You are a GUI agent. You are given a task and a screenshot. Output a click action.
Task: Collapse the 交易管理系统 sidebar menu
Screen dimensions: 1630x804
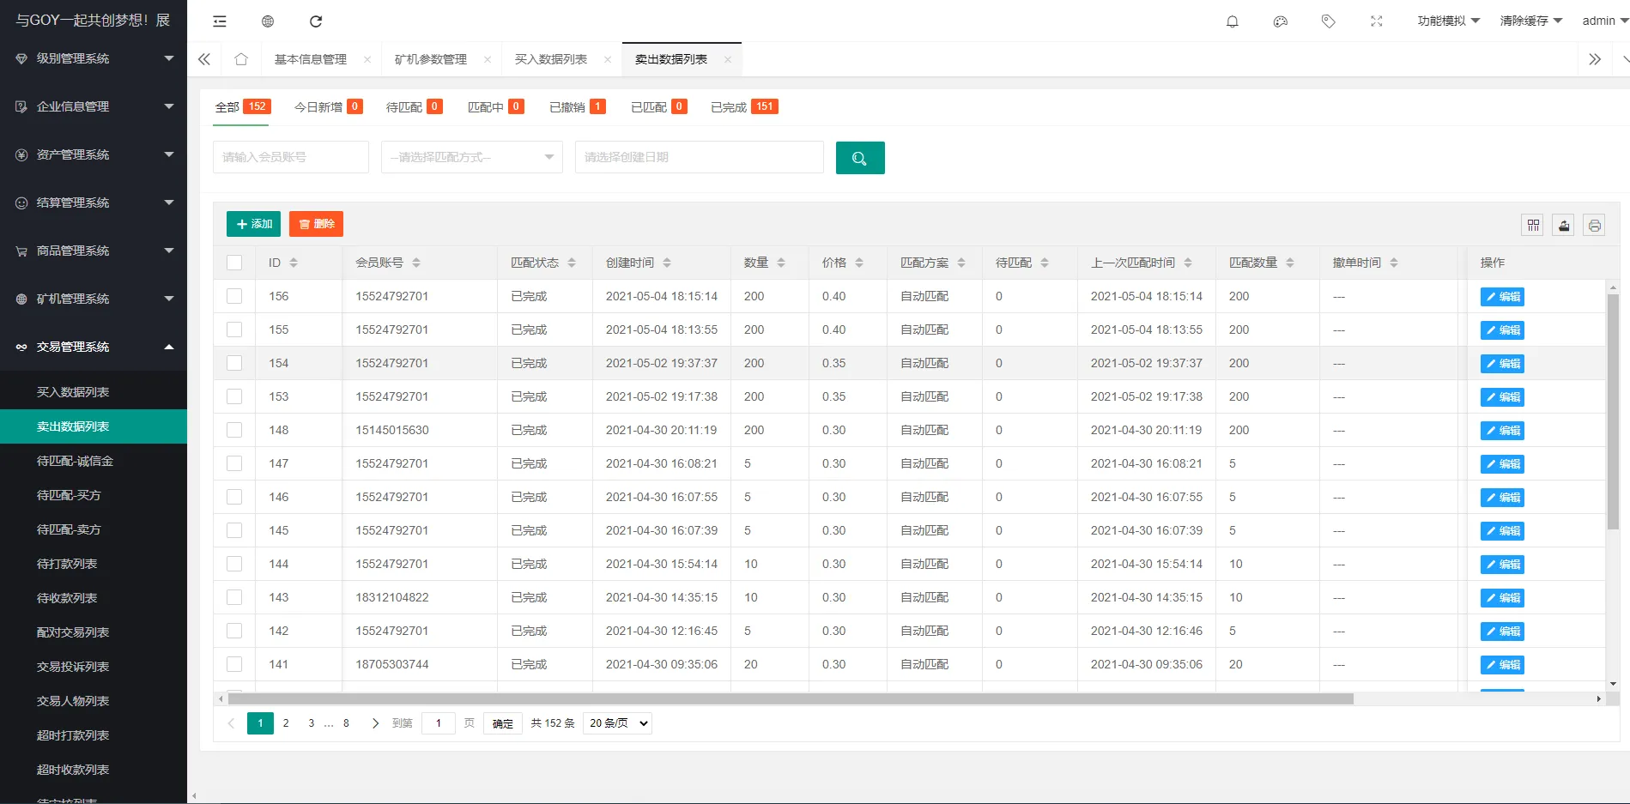coord(93,347)
